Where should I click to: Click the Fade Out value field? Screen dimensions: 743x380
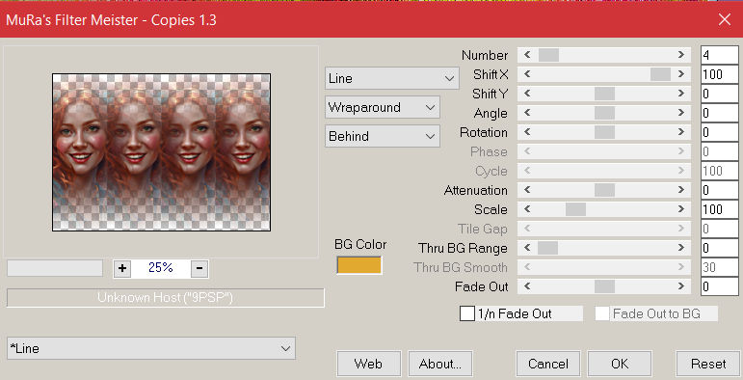[720, 286]
